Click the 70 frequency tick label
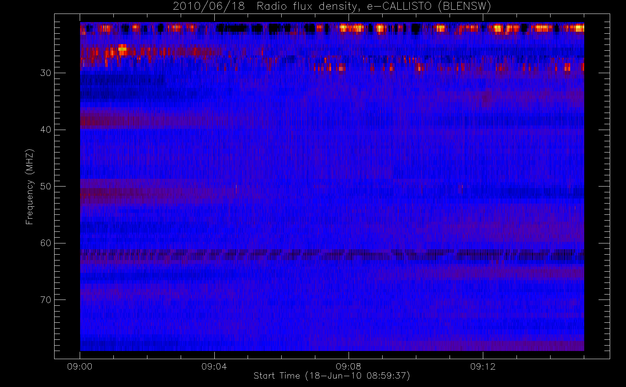626x387 pixels. [46, 300]
